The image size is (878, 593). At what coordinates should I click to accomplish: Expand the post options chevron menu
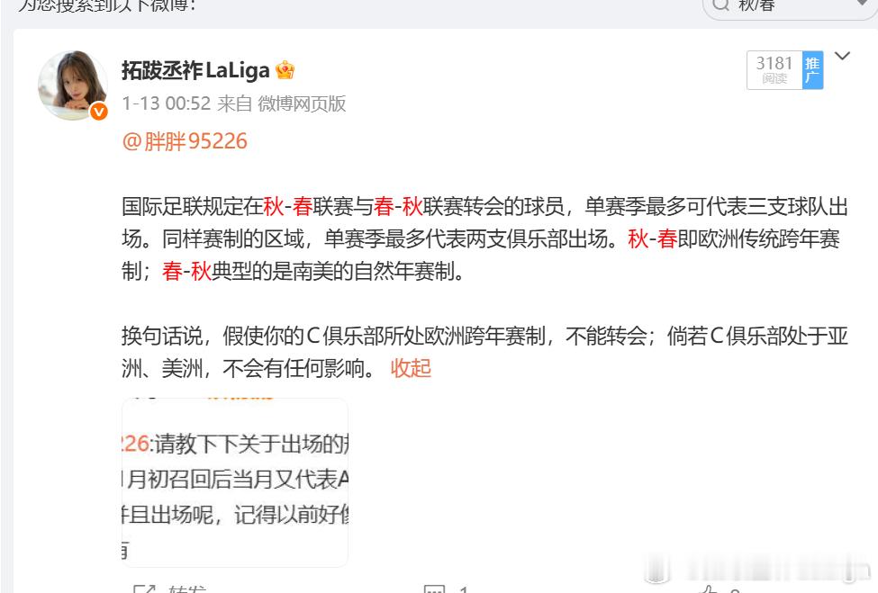coord(842,56)
